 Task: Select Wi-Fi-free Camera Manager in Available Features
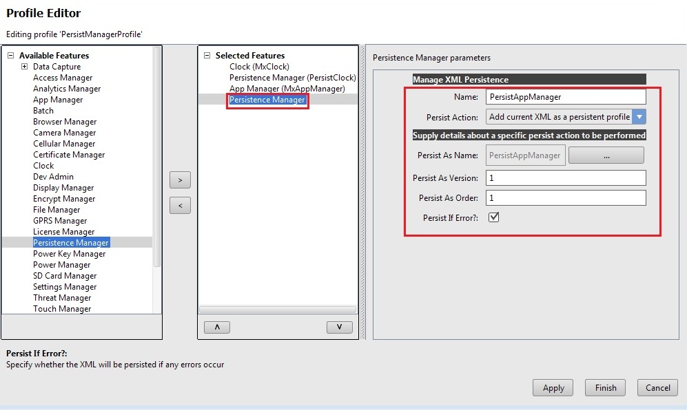(65, 133)
